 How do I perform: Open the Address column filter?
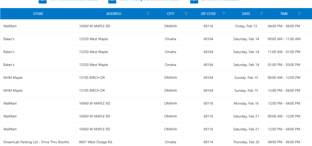coord(148,14)
